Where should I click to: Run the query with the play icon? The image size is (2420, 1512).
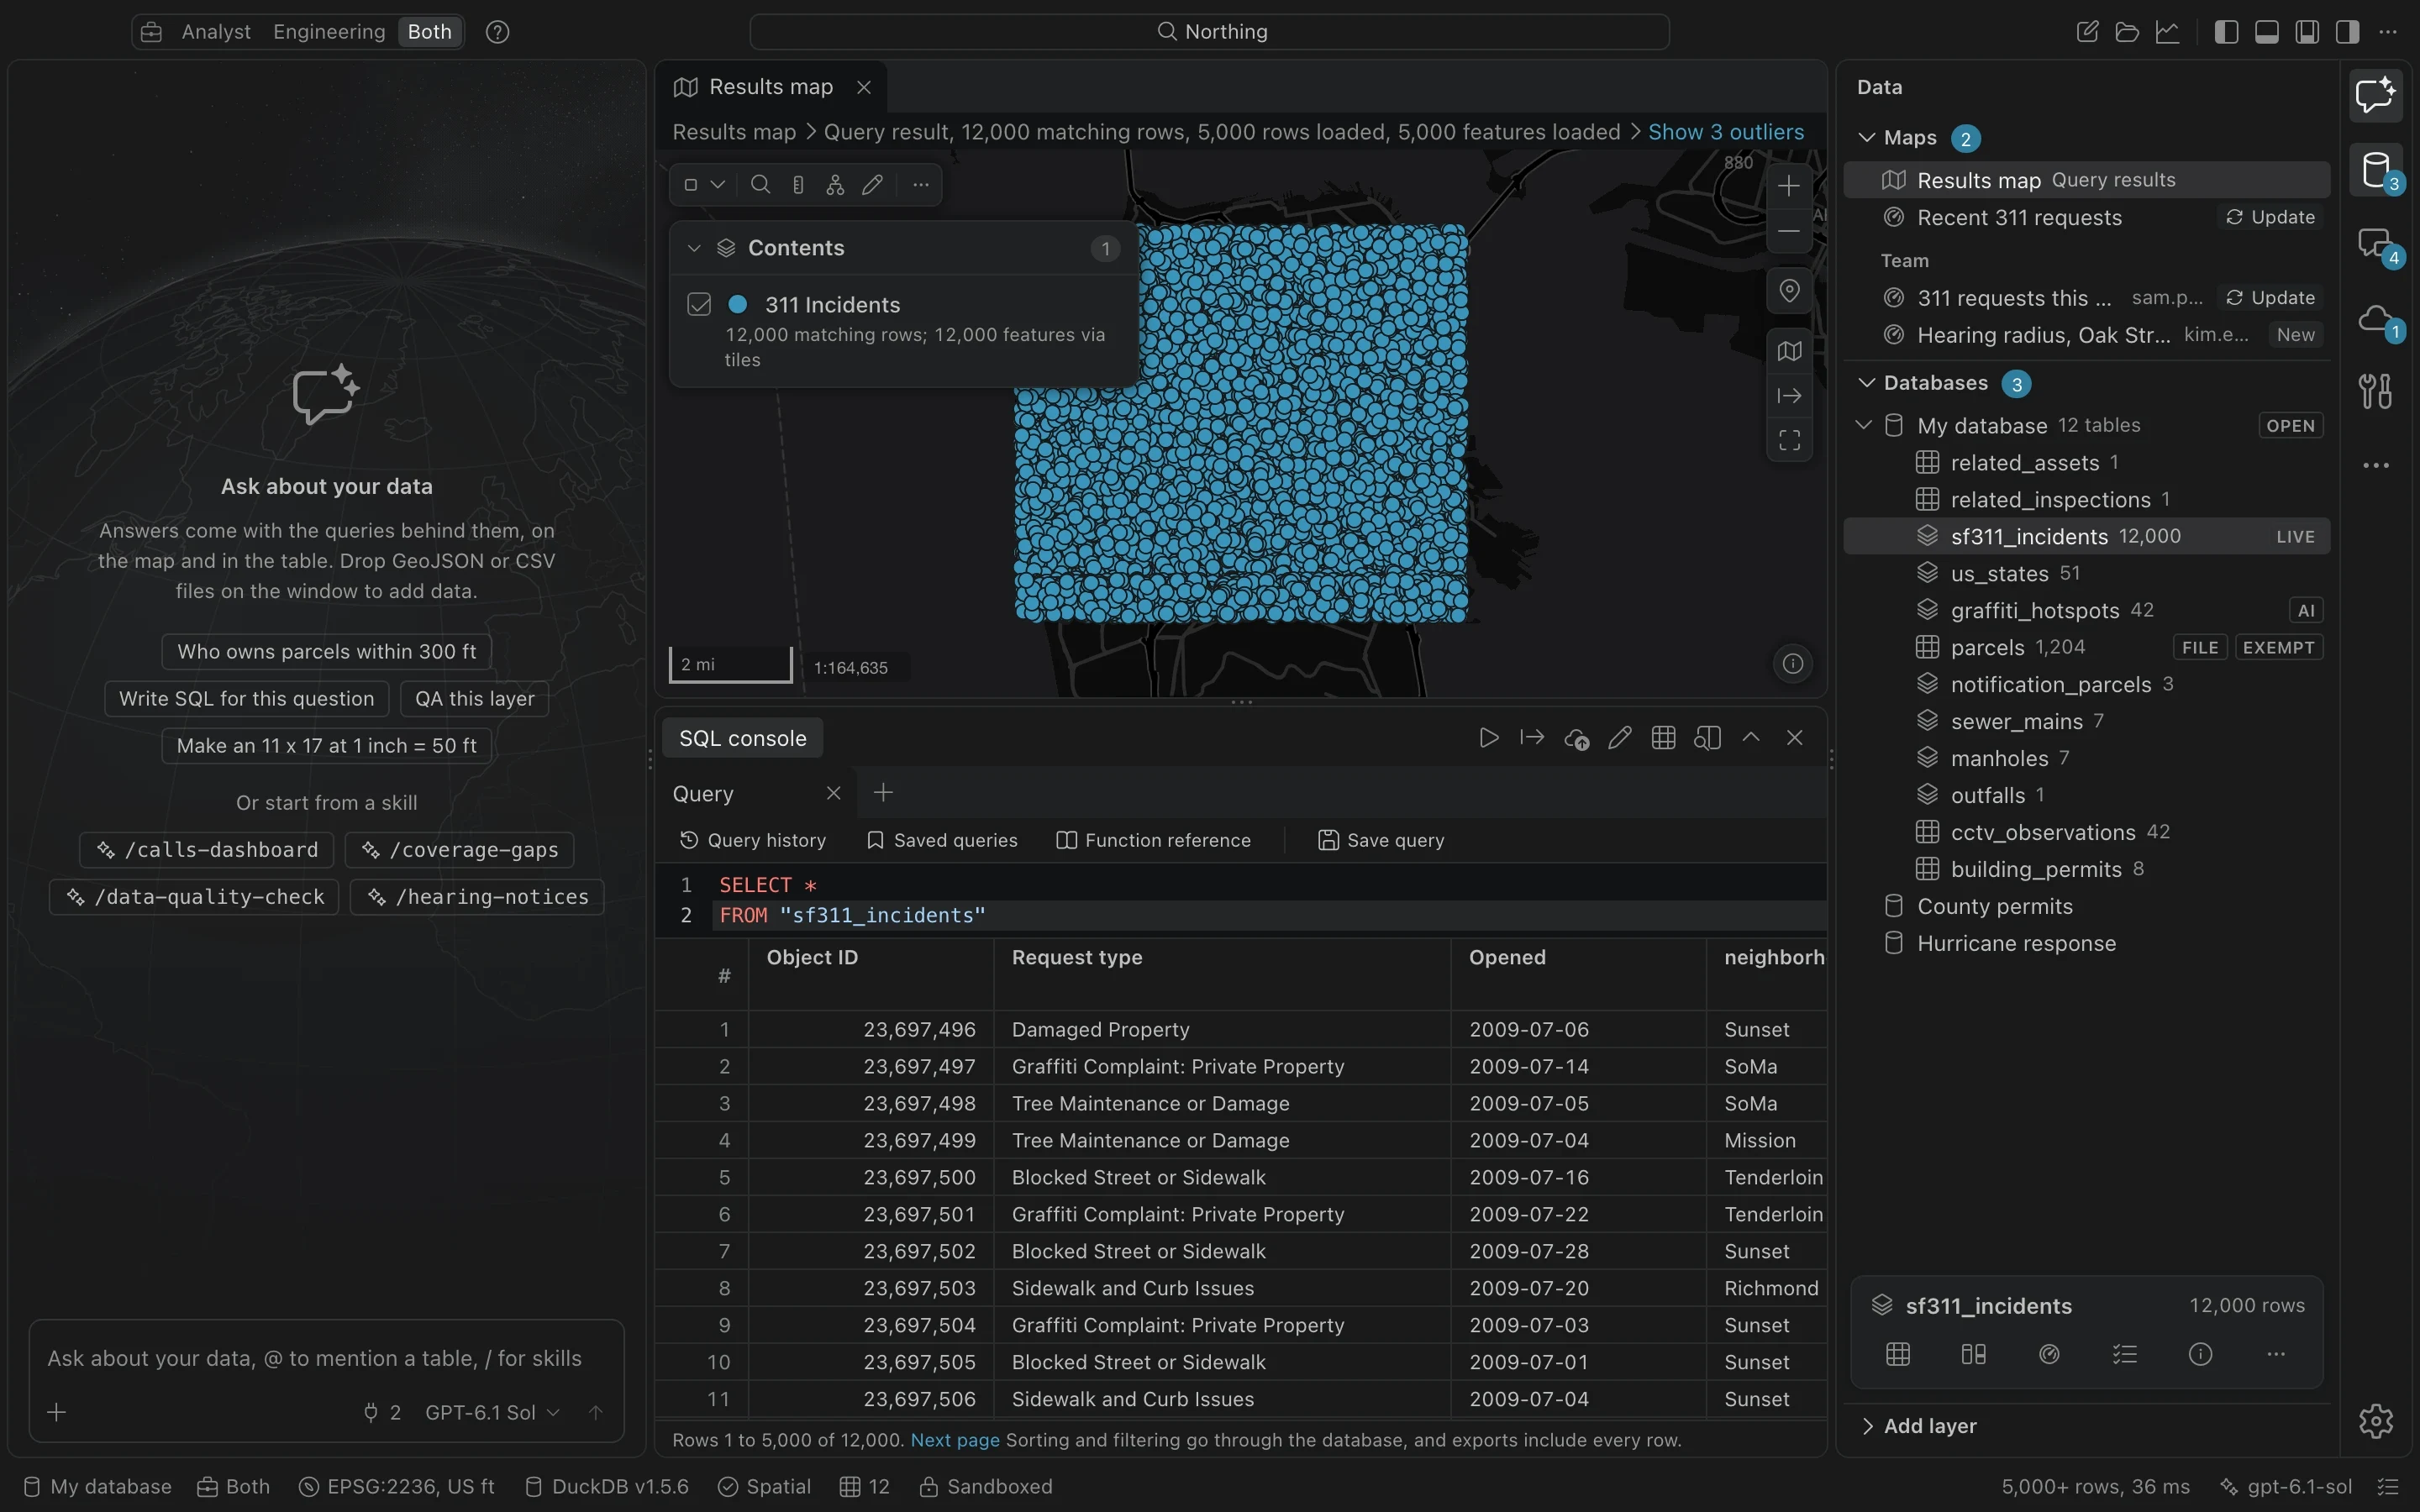pyautogui.click(x=1488, y=738)
